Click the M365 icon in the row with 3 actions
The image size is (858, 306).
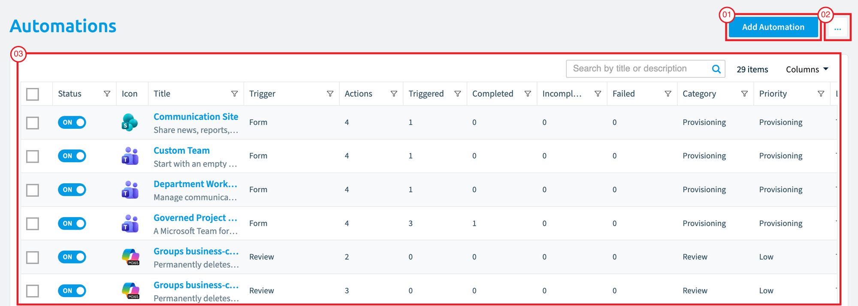pyautogui.click(x=131, y=291)
